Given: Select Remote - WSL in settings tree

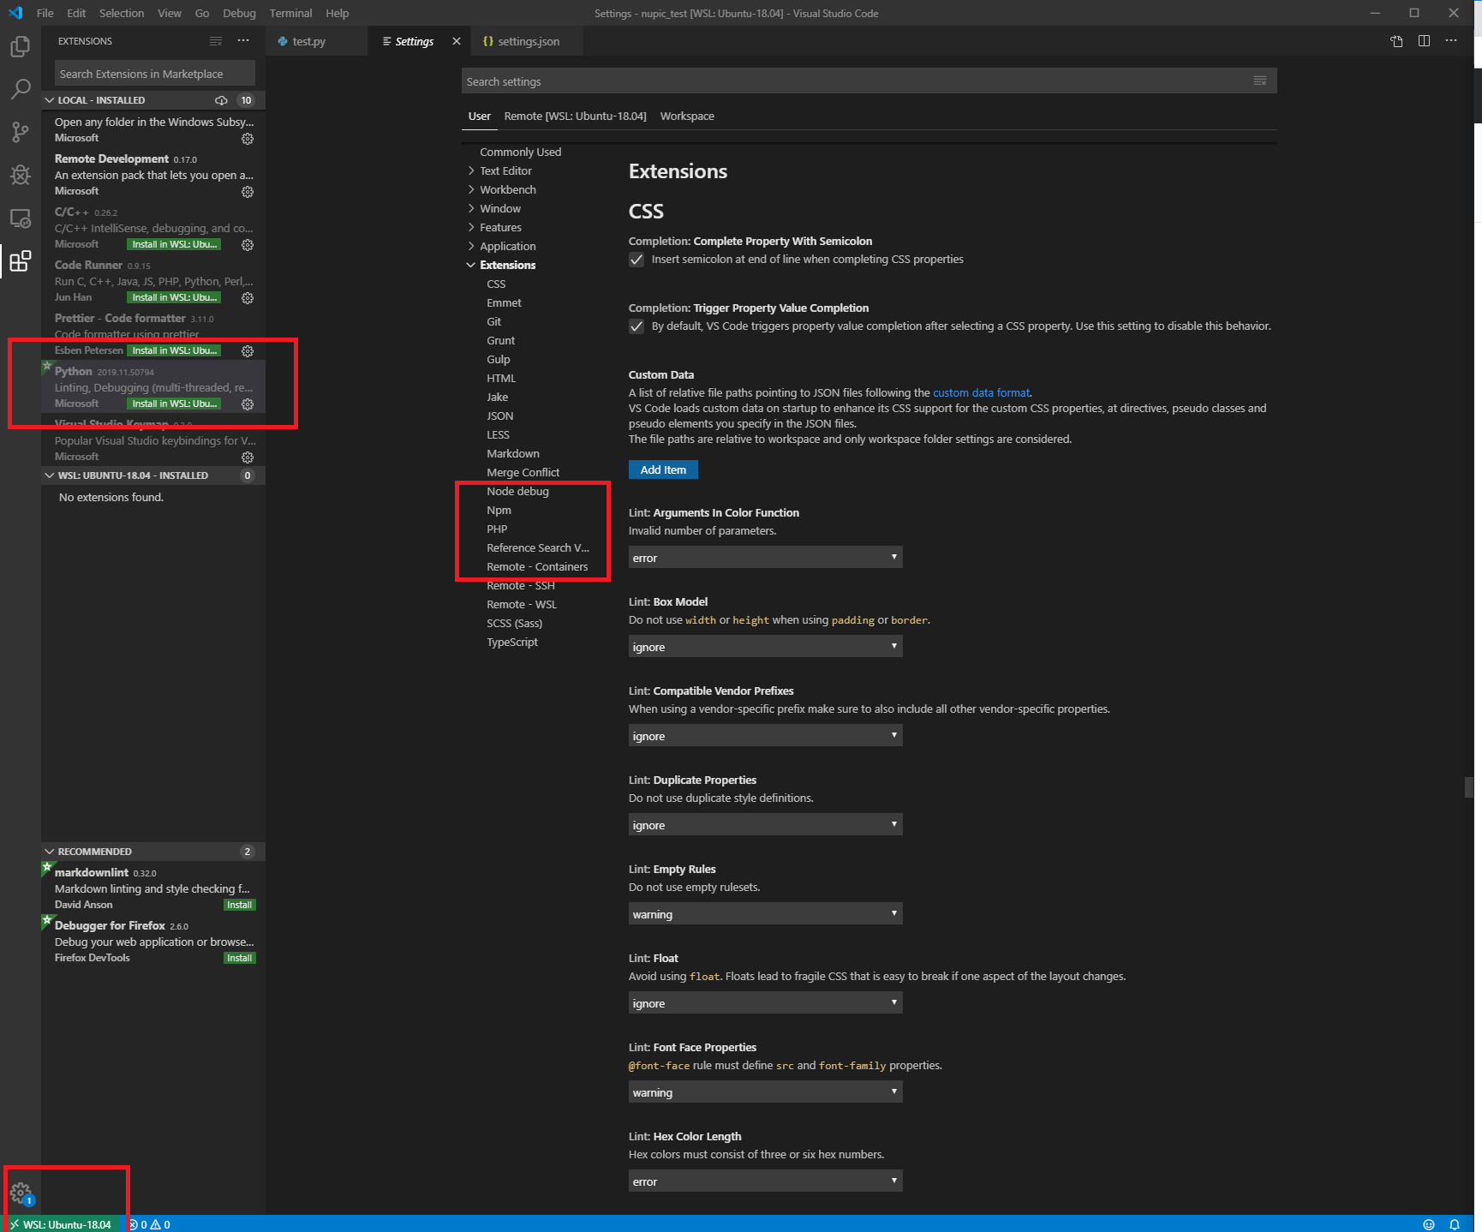Looking at the screenshot, I should click(522, 605).
